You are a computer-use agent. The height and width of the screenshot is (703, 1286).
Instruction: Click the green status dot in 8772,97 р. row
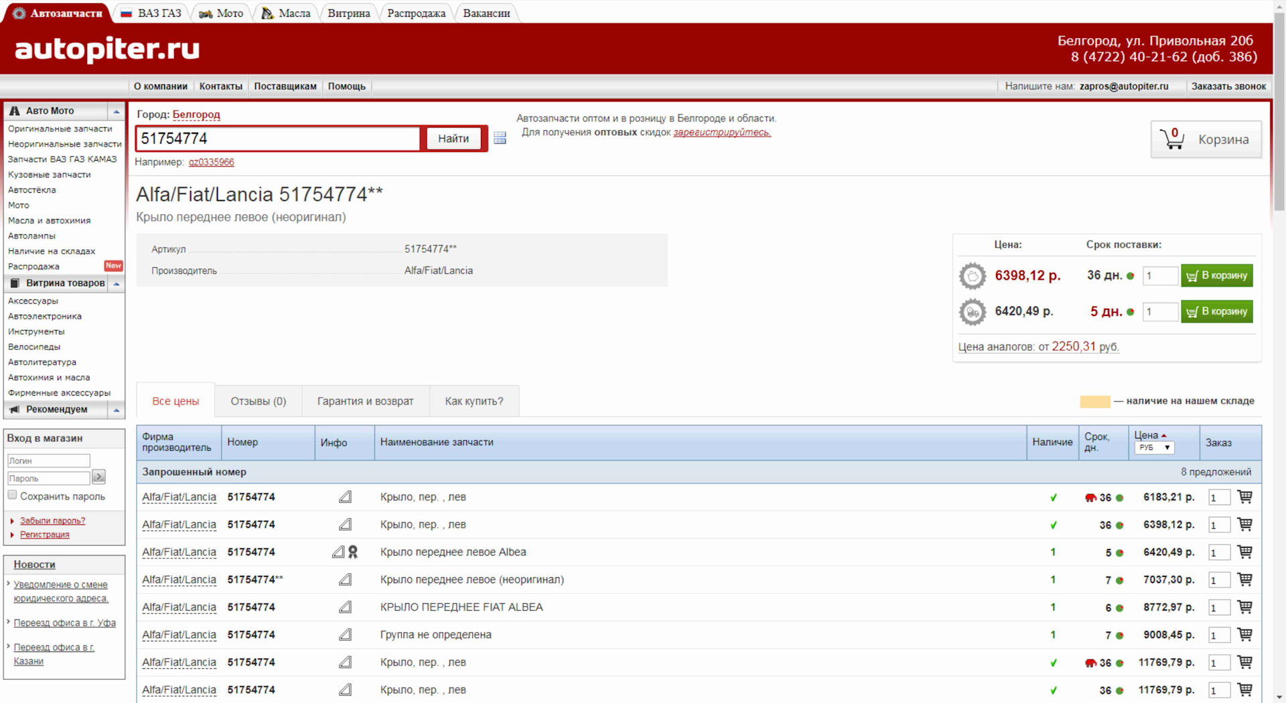[x=1119, y=608]
